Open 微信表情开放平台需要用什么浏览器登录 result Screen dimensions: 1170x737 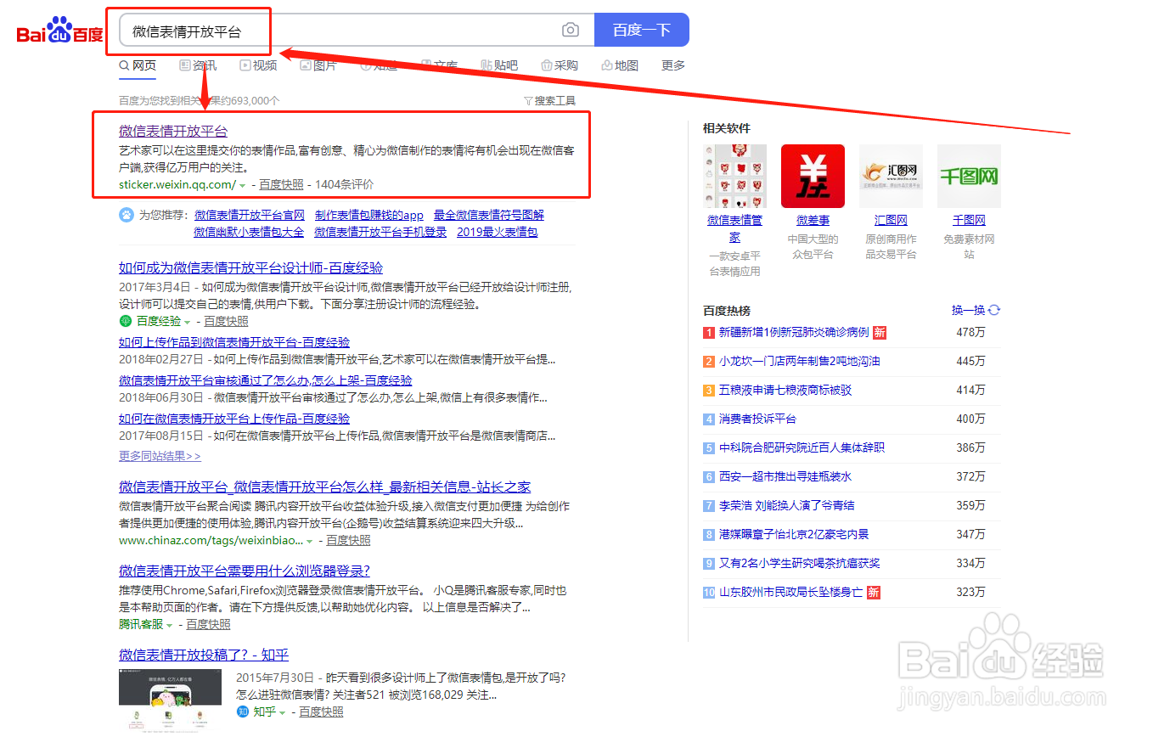(x=245, y=571)
